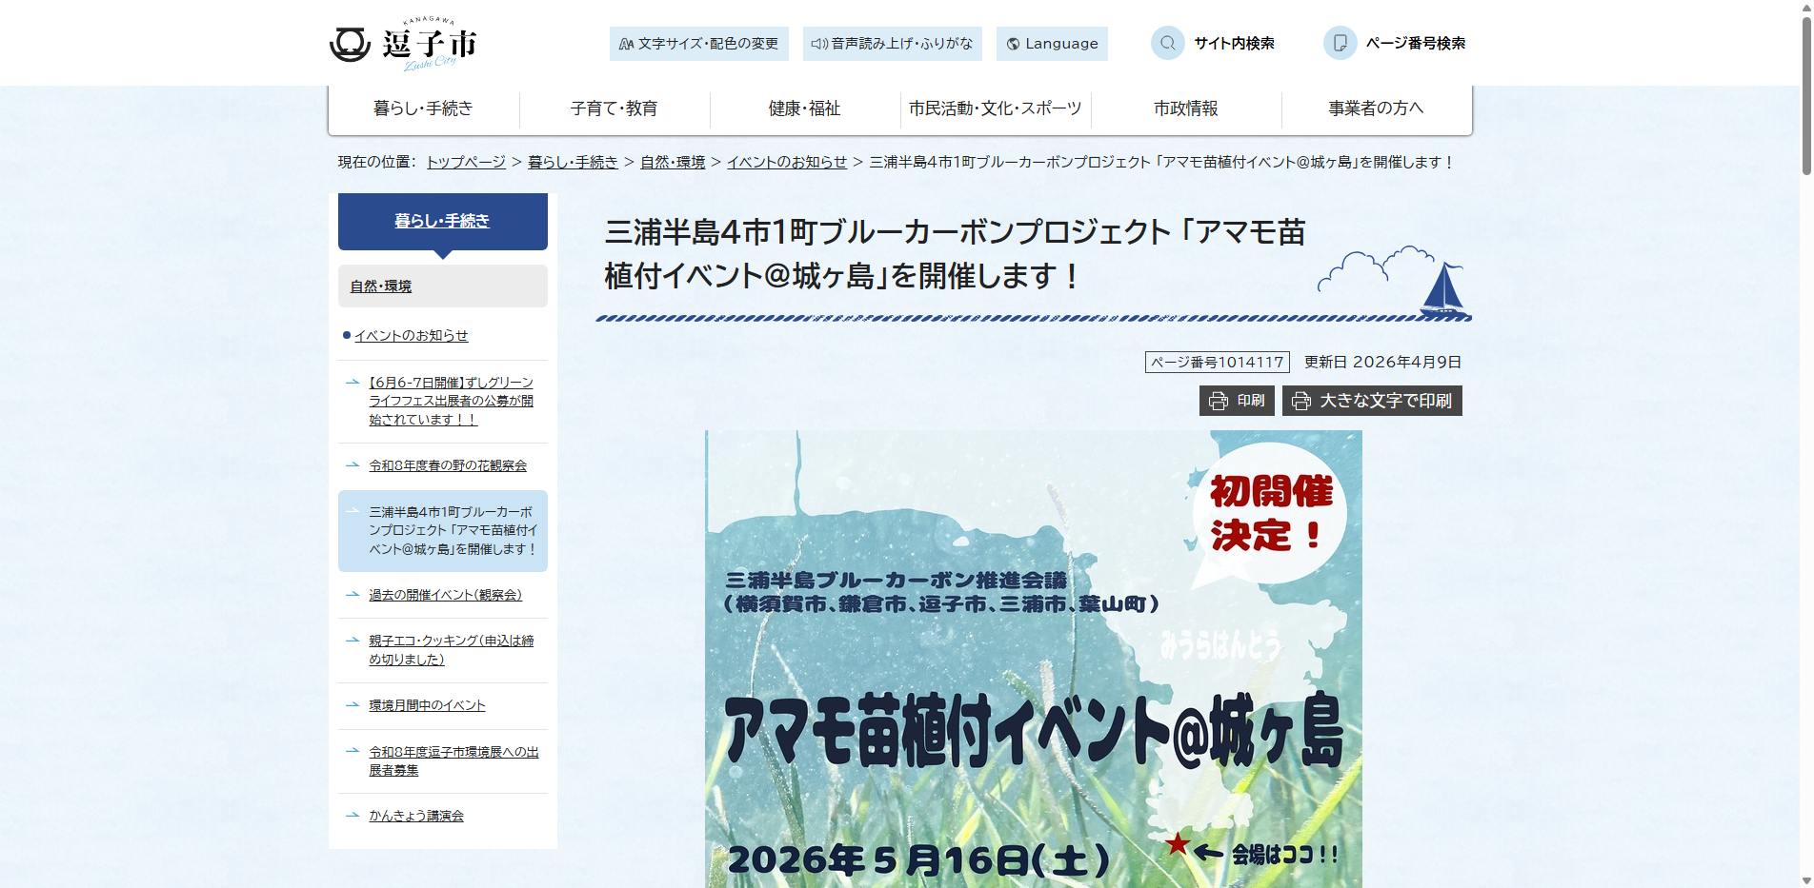The width and height of the screenshot is (1814, 888).
Task: Click the speaker icon for 音声読み上げ
Action: 818,44
